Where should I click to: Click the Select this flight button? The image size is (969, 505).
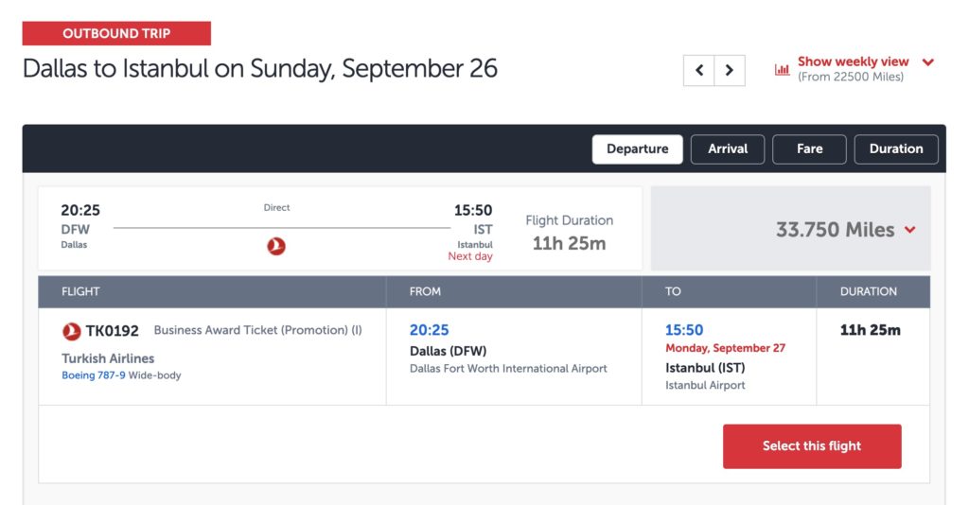pos(812,446)
